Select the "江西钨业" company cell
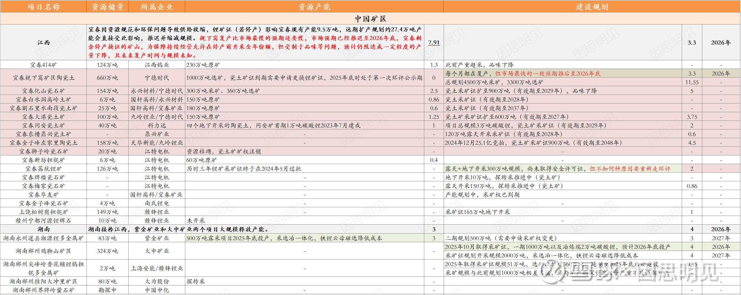Image resolution: width=741 pixels, height=295 pixels. 157,65
